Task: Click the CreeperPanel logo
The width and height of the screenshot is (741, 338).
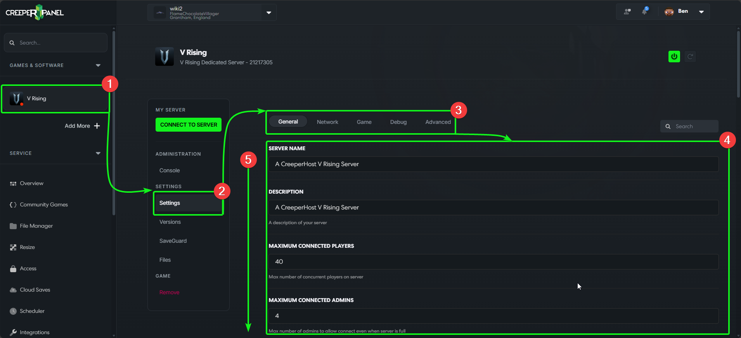Action: (x=35, y=12)
